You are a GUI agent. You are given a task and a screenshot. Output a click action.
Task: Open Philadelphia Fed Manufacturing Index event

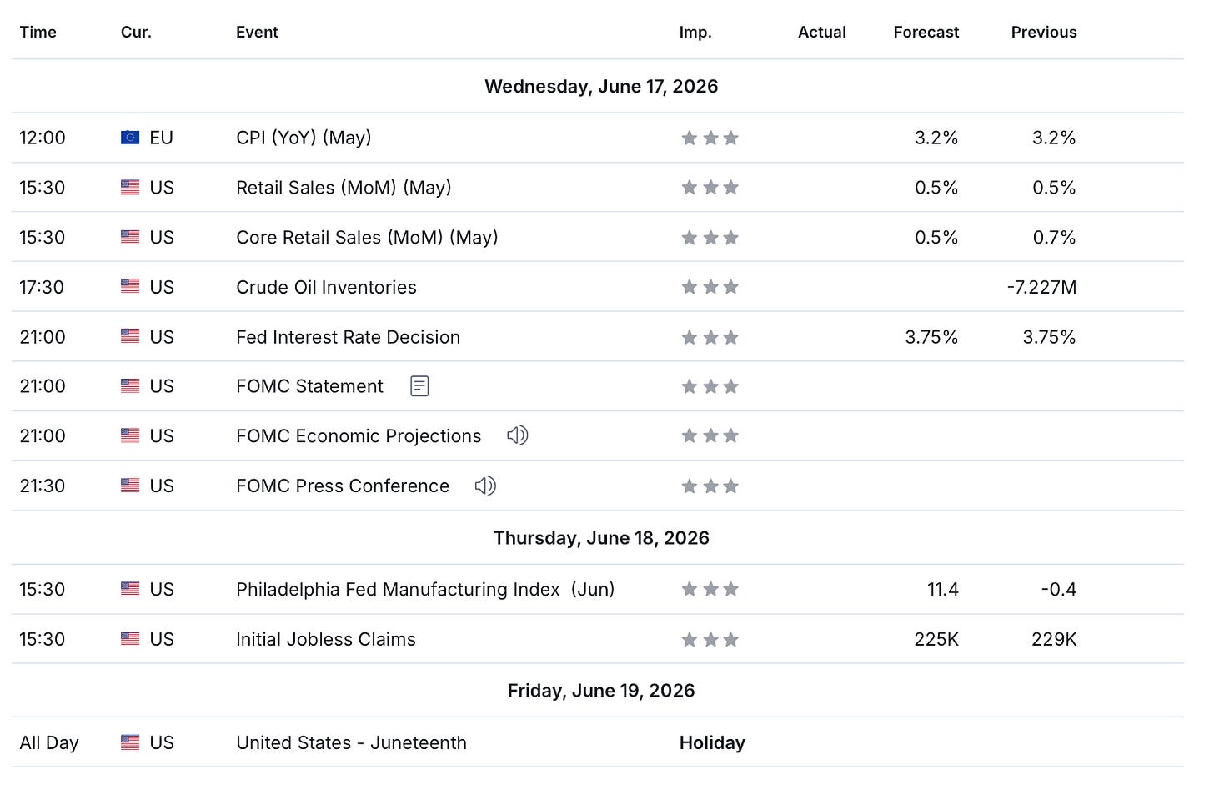tap(425, 589)
